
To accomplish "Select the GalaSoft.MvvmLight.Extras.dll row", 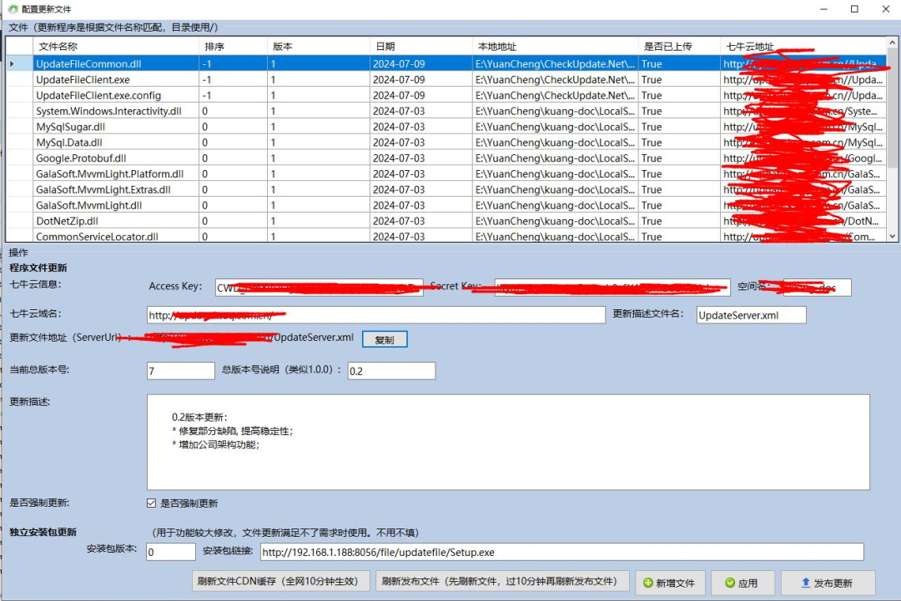I will [x=445, y=189].
